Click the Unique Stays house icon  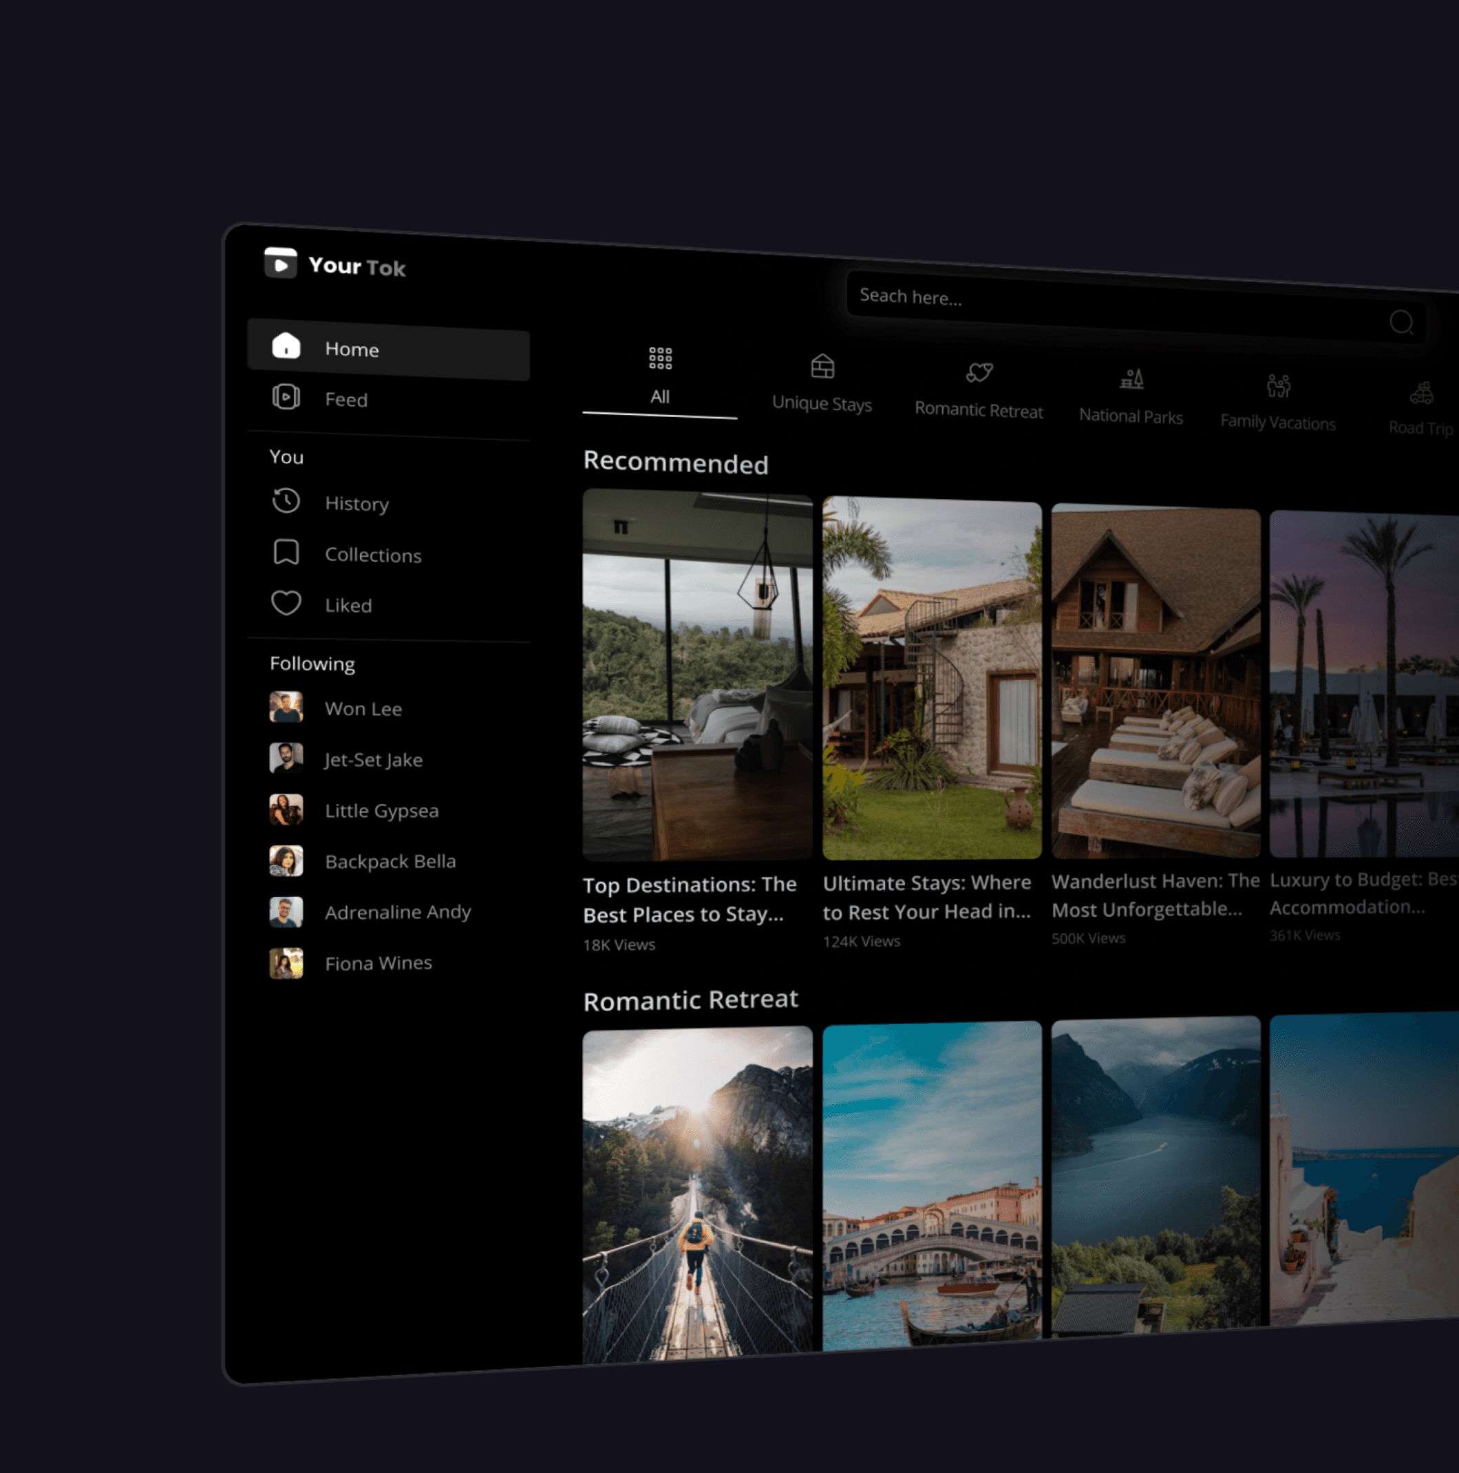click(x=822, y=367)
